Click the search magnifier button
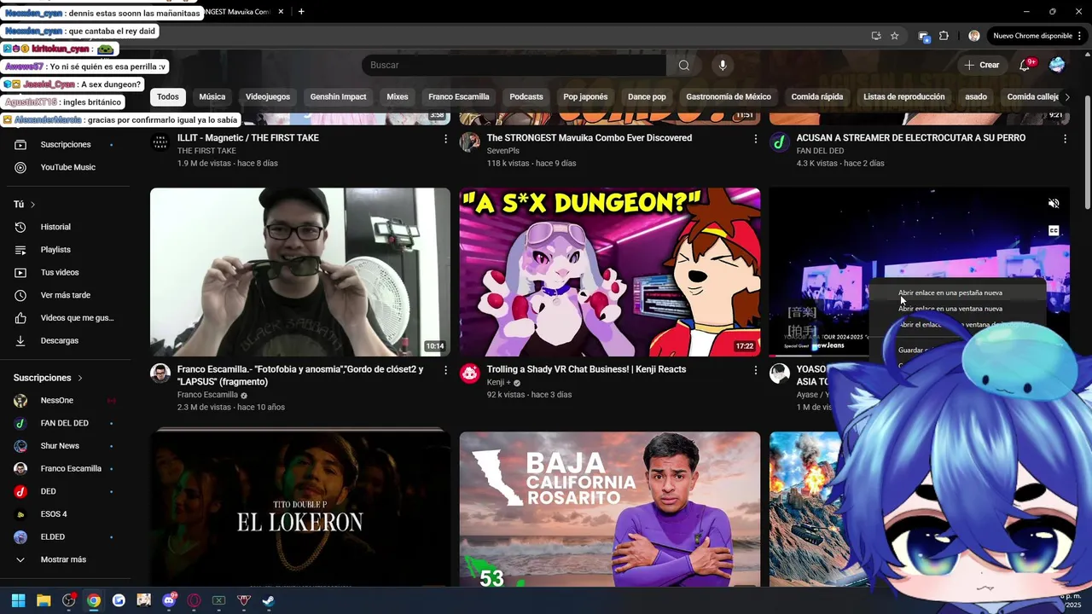This screenshot has width=1092, height=614. tap(683, 66)
